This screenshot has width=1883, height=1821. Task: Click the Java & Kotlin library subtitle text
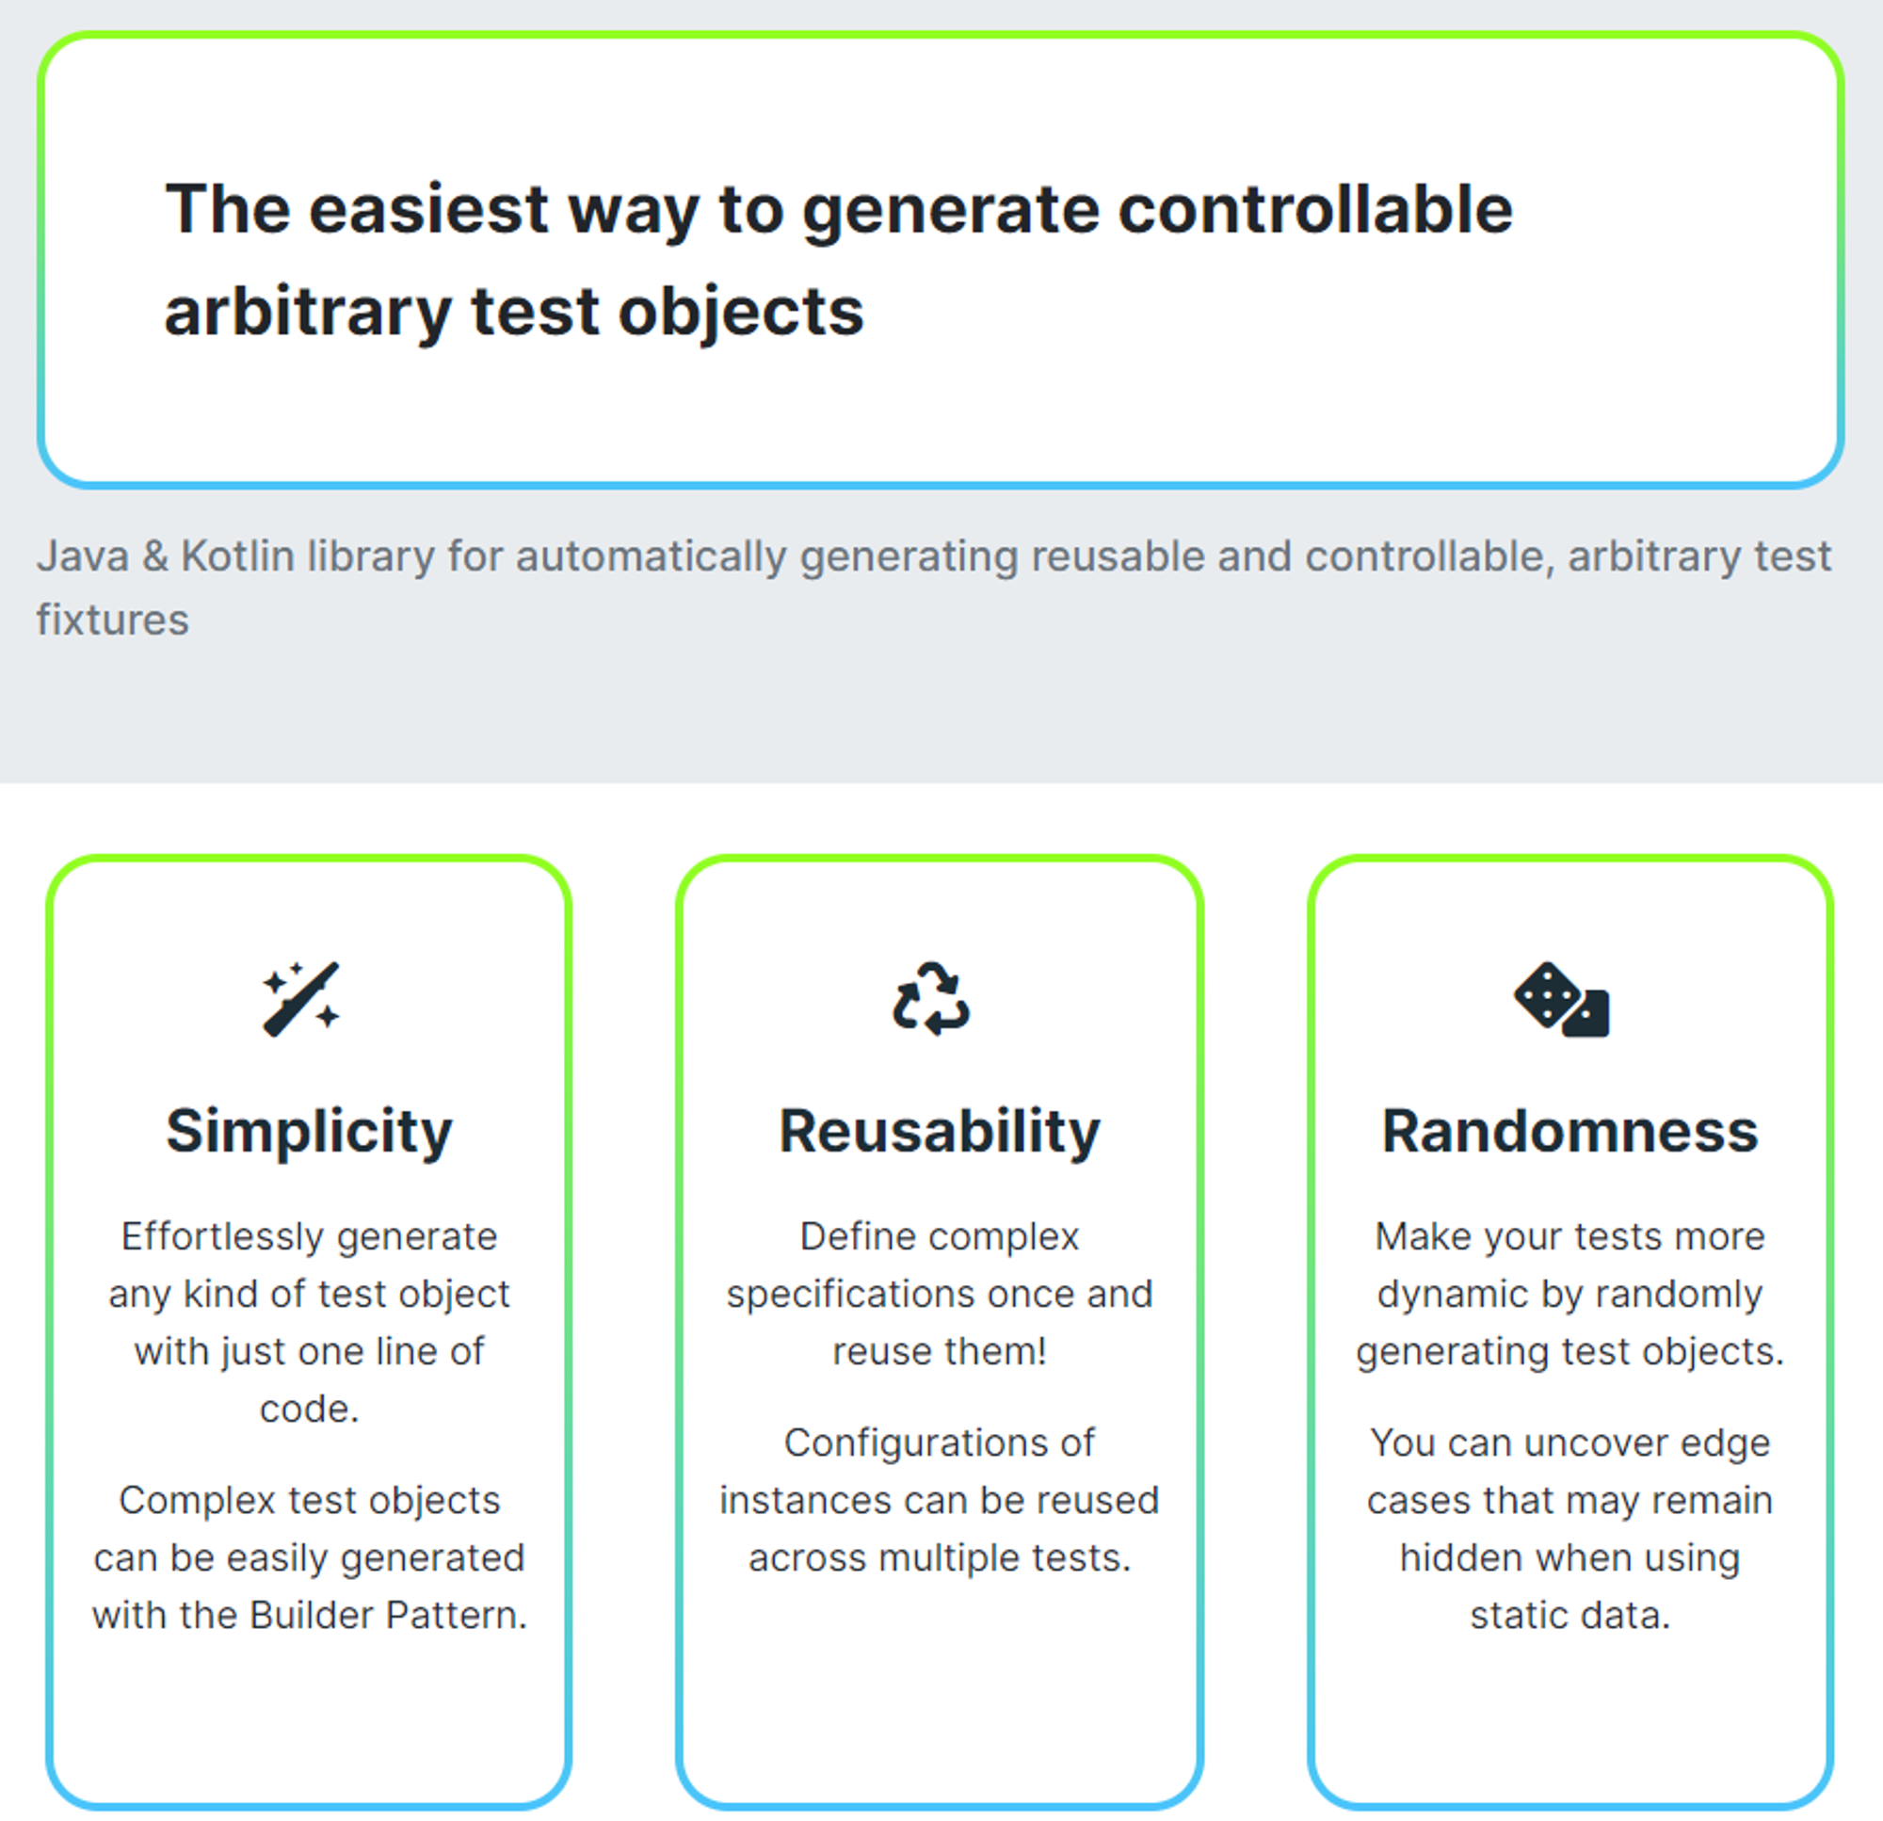point(934,588)
